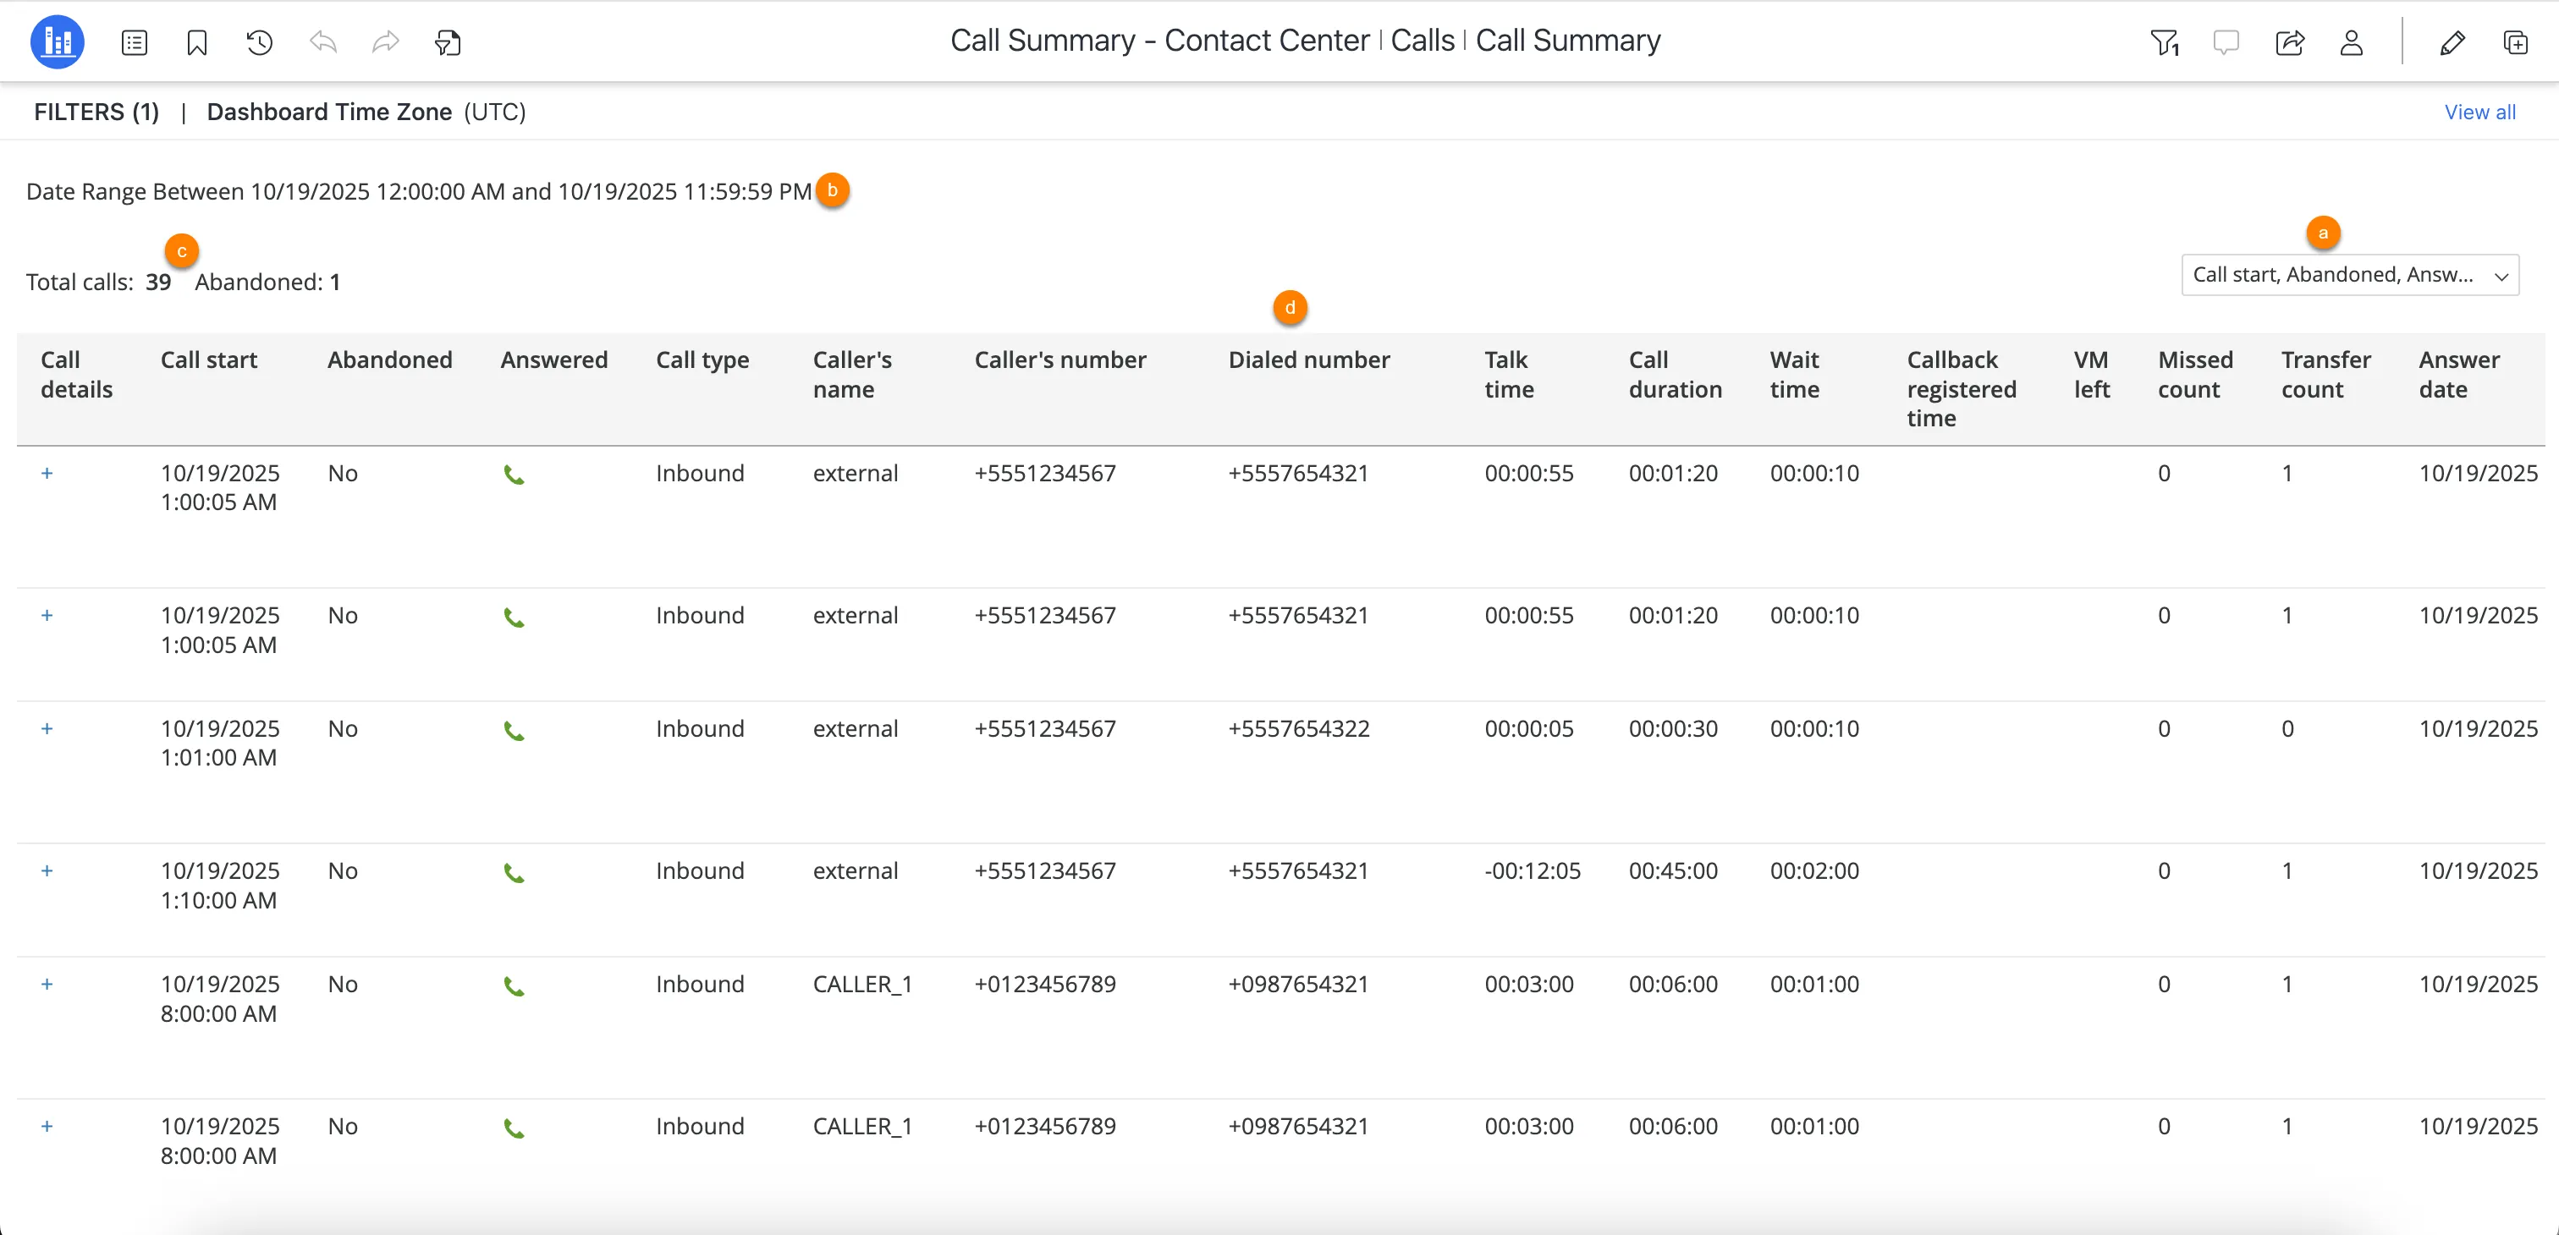
Task: Select the dialed number +5557654322 cell
Action: pyautogui.click(x=1298, y=728)
